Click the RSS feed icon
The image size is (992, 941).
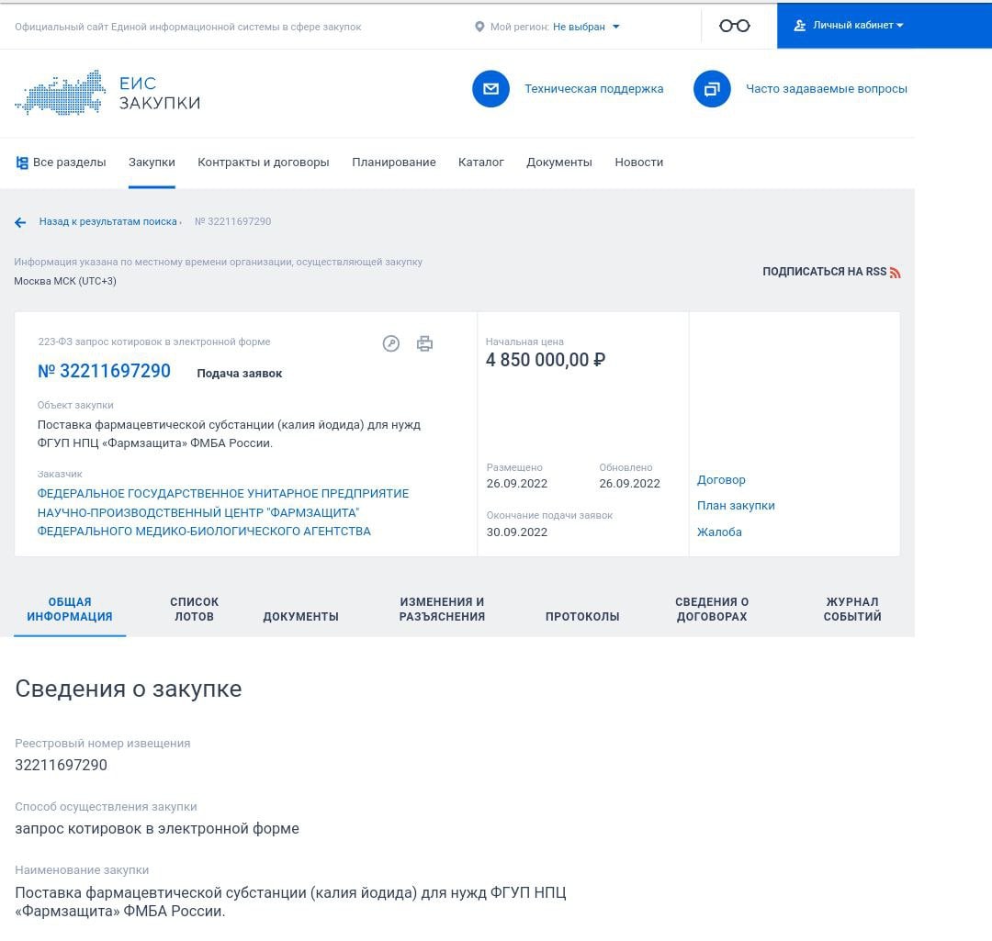coord(895,273)
